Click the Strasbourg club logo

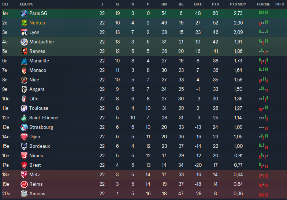point(24,127)
